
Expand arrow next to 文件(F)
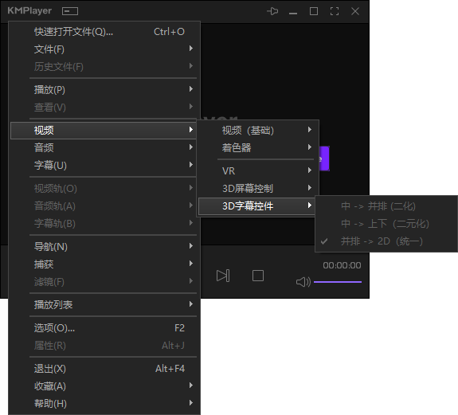(x=191, y=48)
